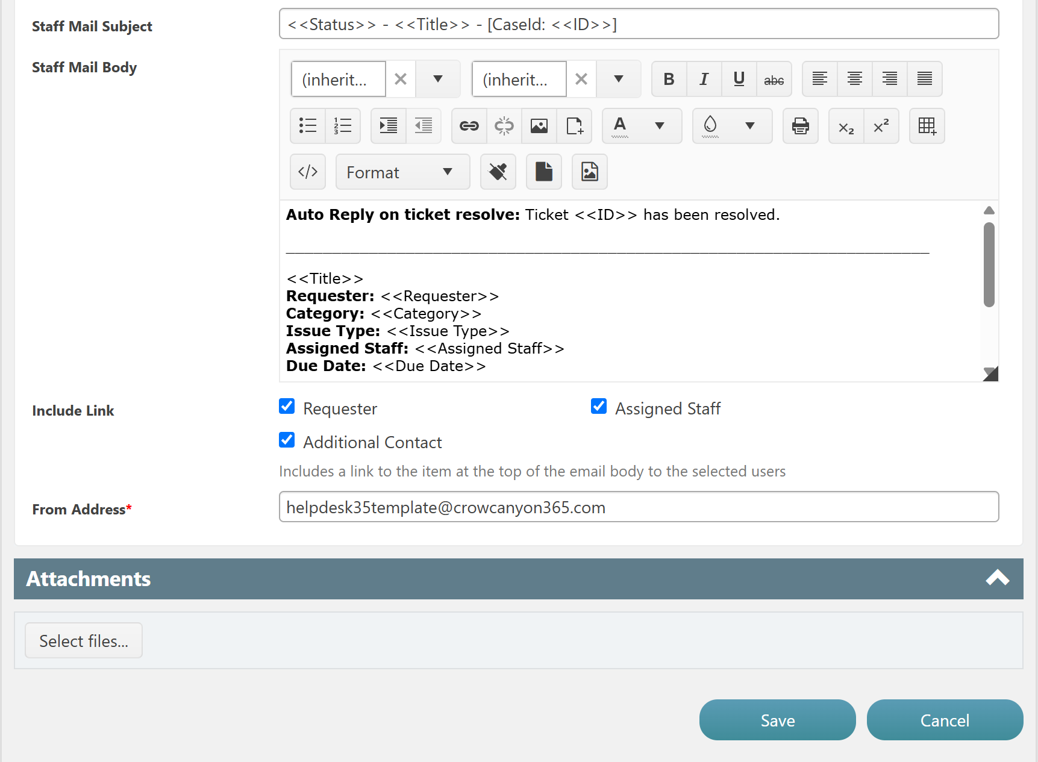
Task: Click the print icon
Action: [800, 126]
